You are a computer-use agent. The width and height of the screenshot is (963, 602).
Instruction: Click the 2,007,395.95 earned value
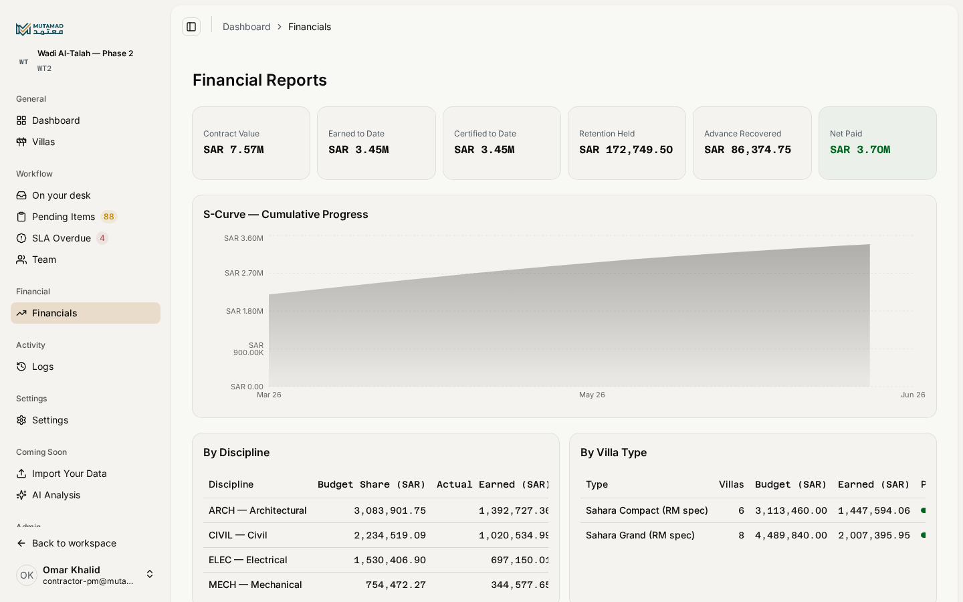[x=874, y=535]
